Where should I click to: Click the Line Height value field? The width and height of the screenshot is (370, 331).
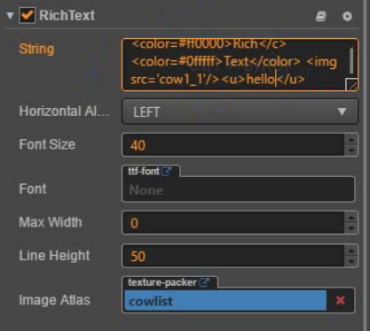point(233,256)
